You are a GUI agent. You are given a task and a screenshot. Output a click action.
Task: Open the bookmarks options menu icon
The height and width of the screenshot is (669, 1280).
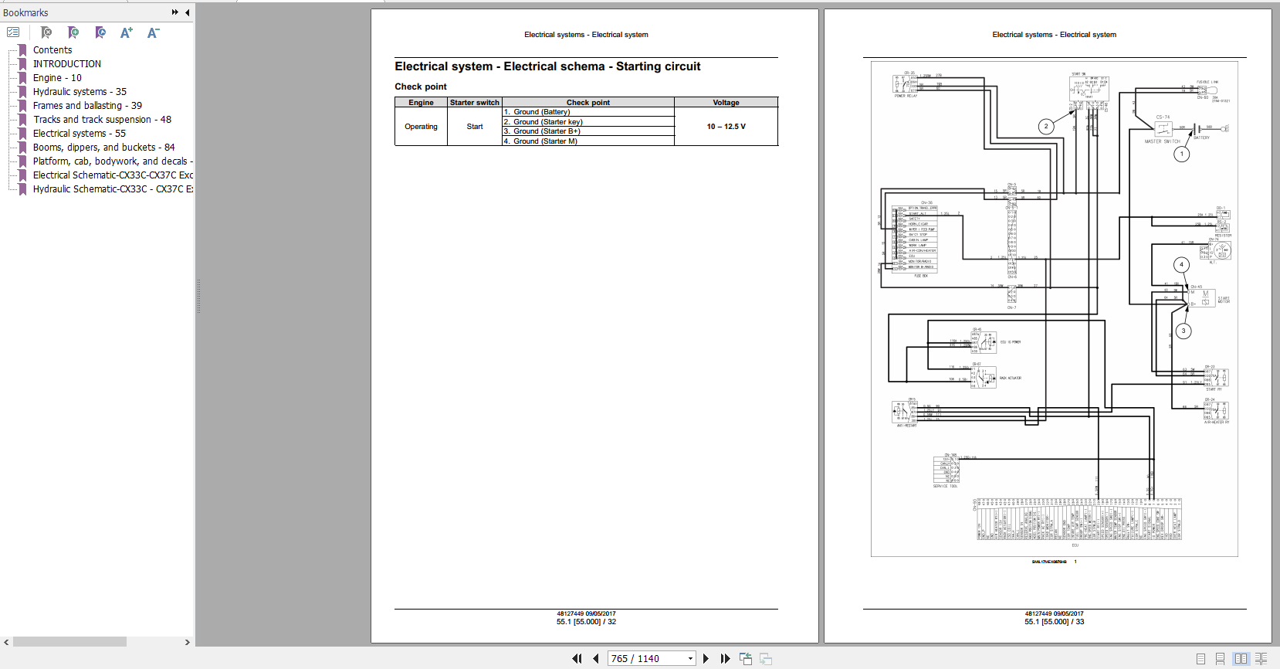coord(13,32)
